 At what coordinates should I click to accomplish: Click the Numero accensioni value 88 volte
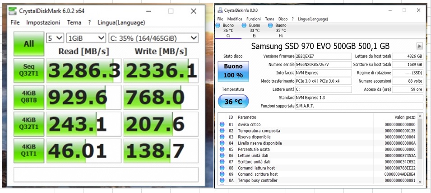pyautogui.click(x=408, y=81)
